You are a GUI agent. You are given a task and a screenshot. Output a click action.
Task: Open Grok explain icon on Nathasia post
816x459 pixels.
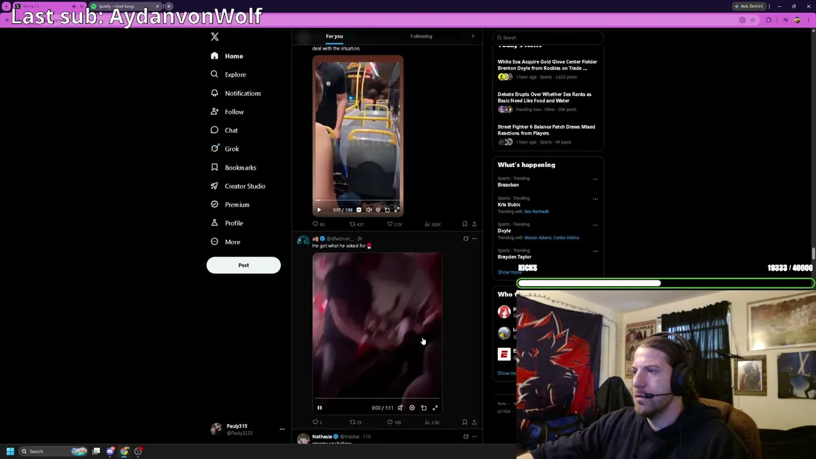click(x=465, y=437)
